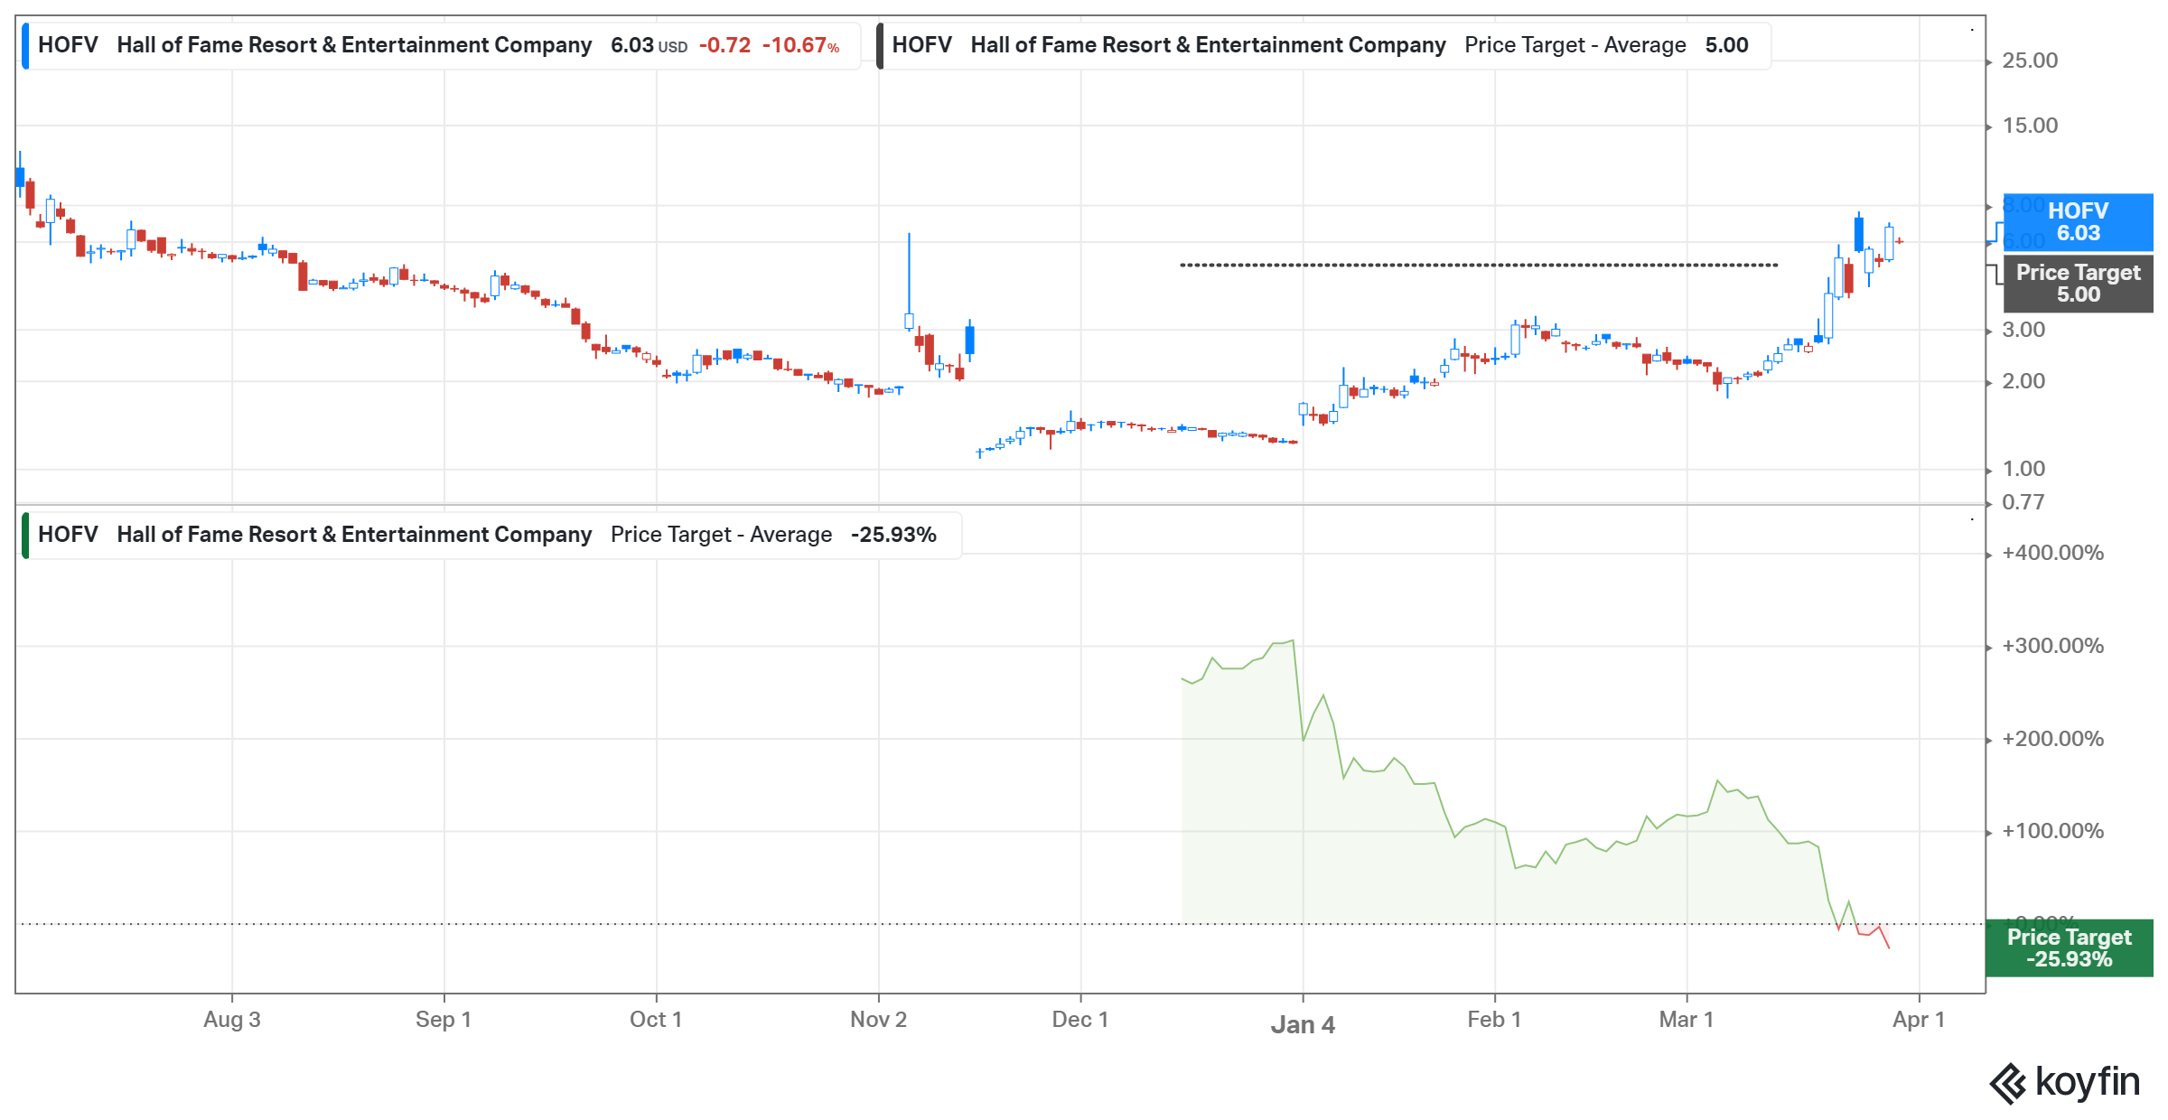Click the Dec 1 date label

[1079, 1020]
